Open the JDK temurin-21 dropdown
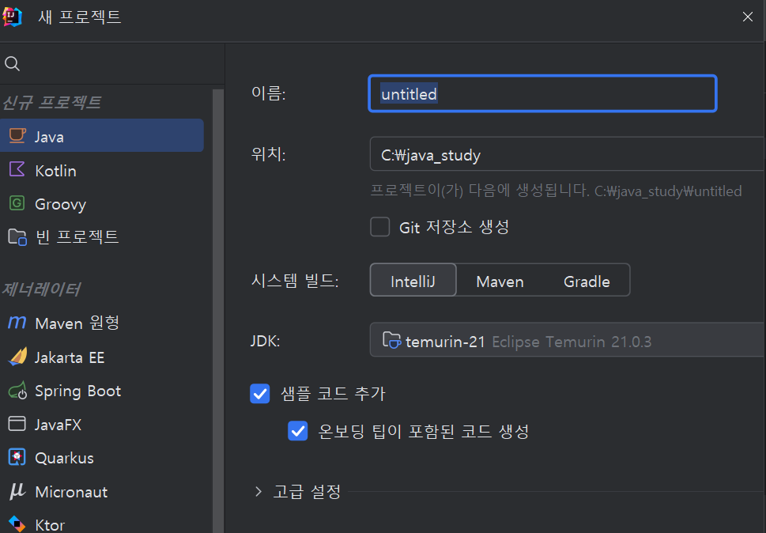Screen dimensions: 766x533 tap(567, 339)
